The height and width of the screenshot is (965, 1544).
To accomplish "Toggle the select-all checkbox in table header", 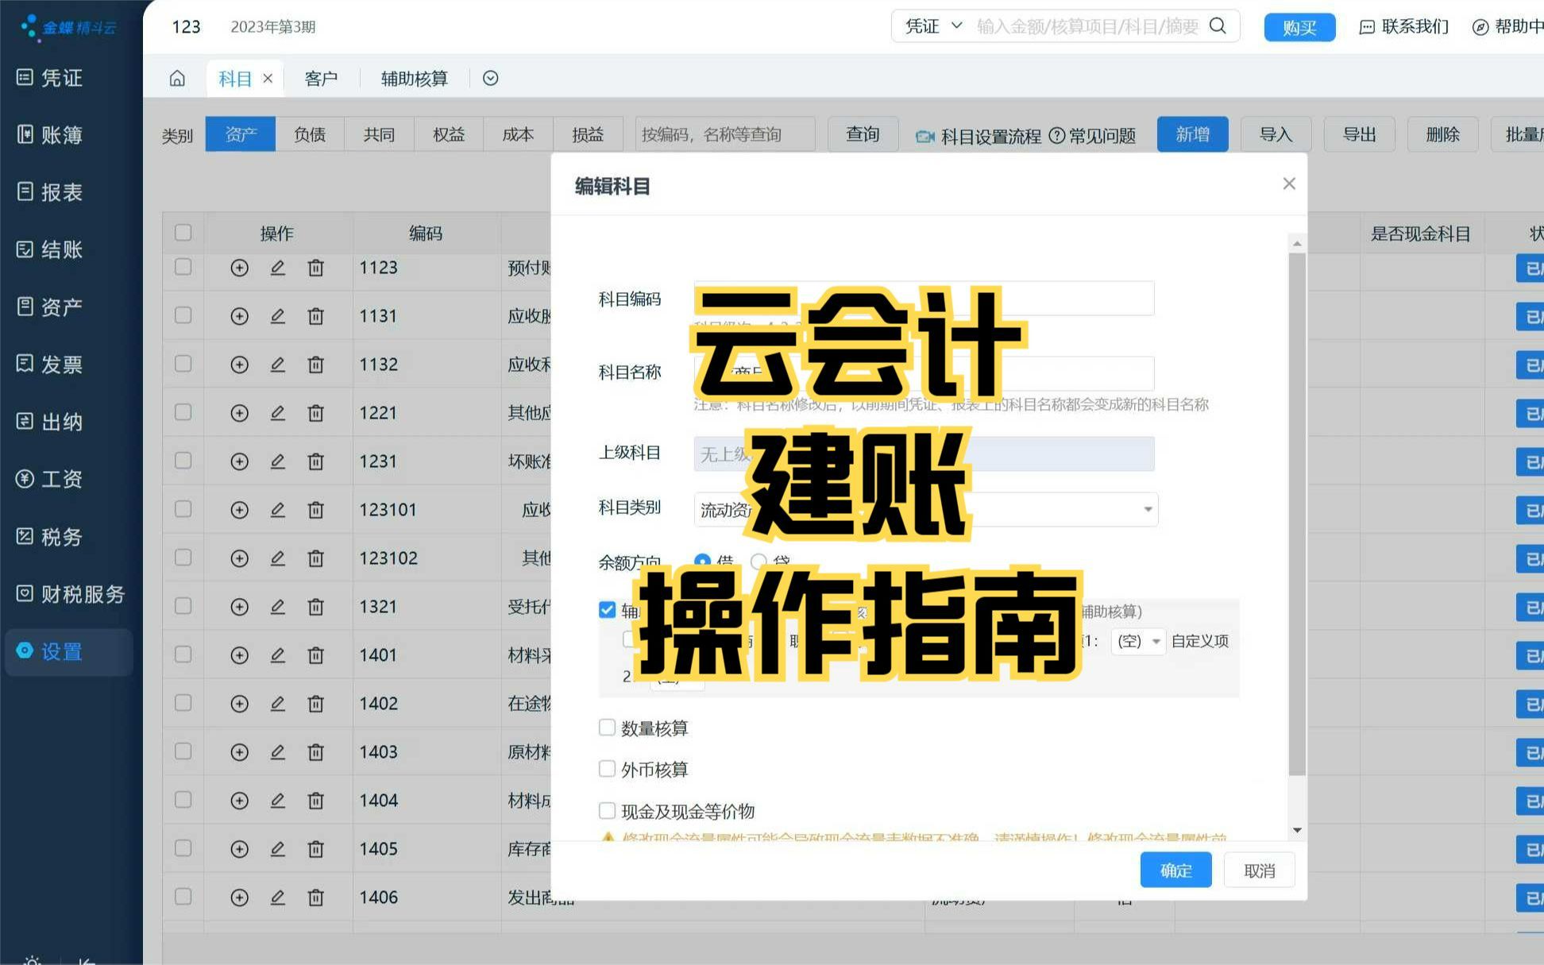I will 183,233.
